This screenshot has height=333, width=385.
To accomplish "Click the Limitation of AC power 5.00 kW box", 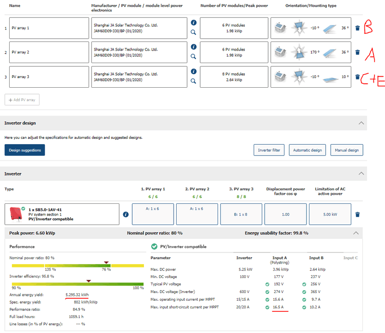I will point(330,214).
